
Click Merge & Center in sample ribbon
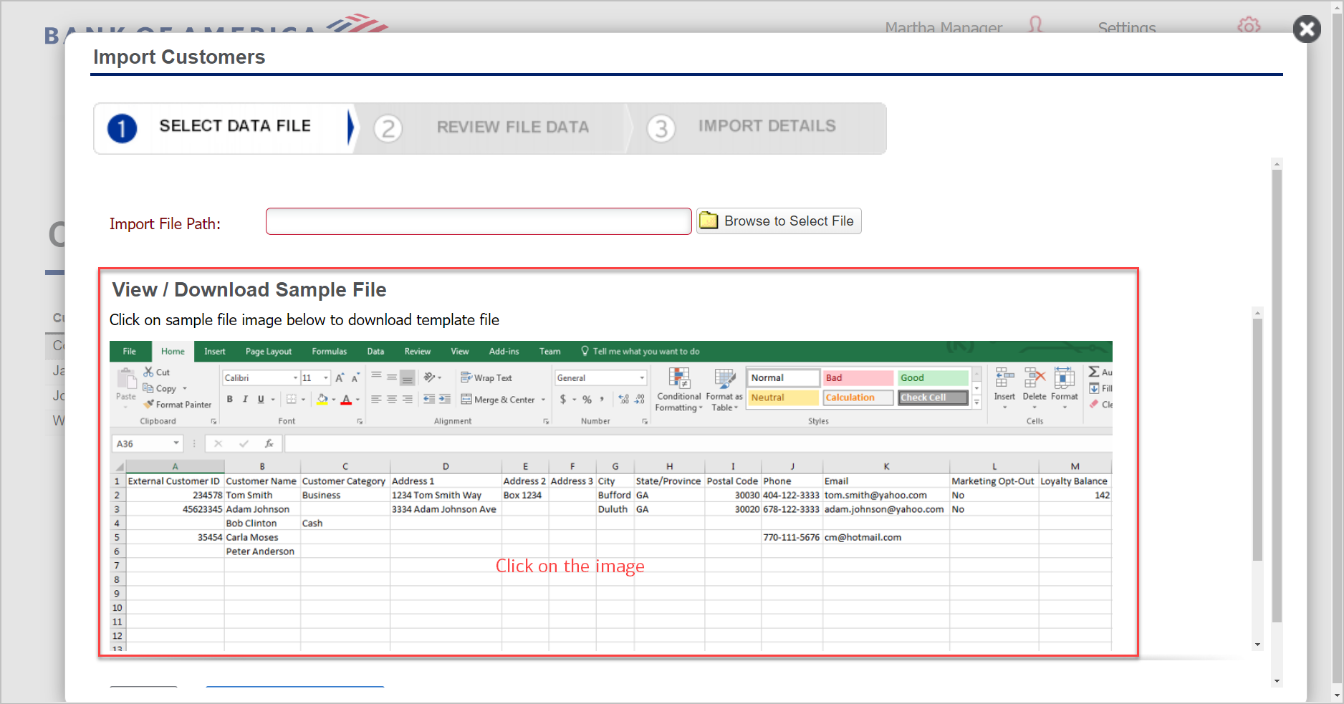499,400
